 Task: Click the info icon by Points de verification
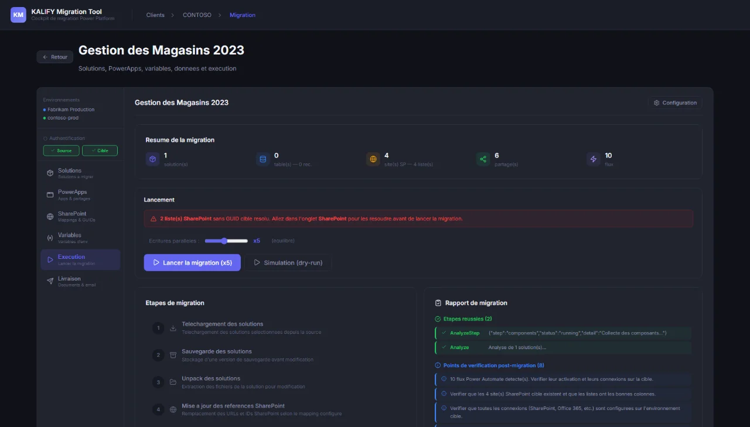(x=438, y=365)
